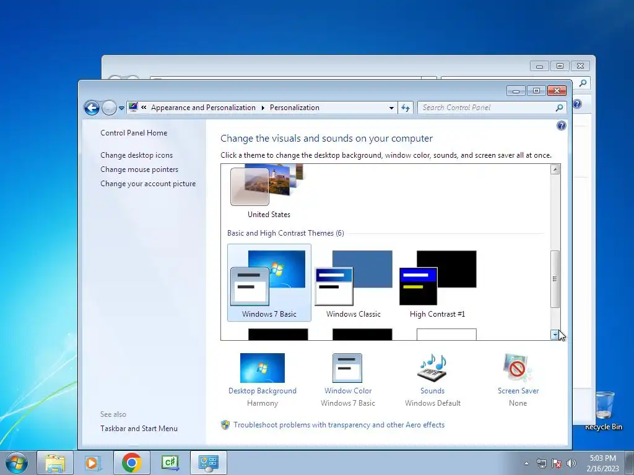Maximize the Personalization window

pyautogui.click(x=536, y=91)
